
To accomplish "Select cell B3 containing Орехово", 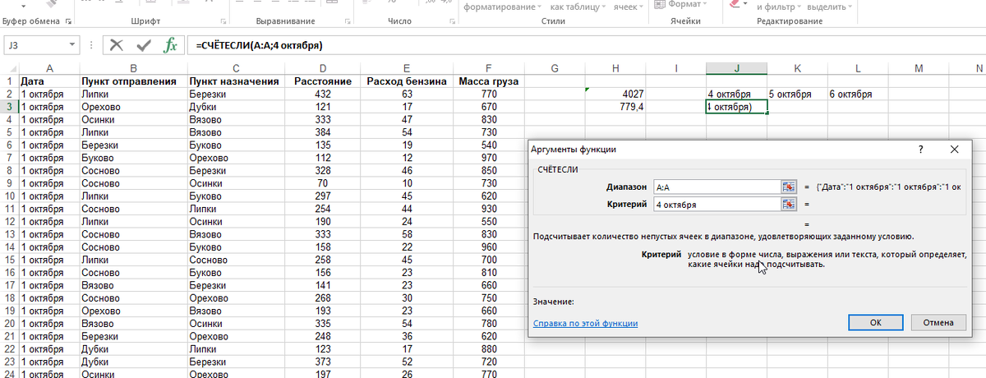I will tap(133, 107).
